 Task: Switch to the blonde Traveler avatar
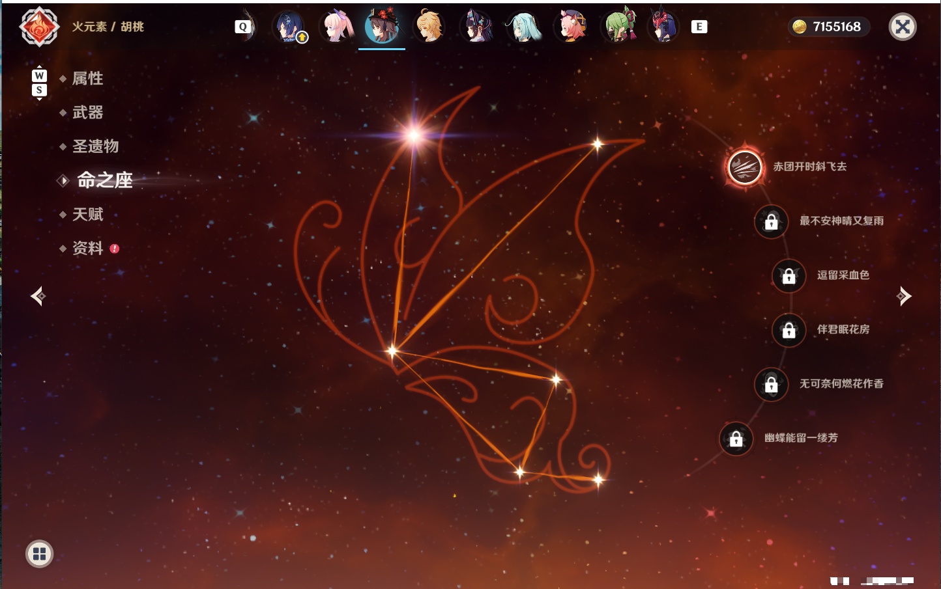point(429,27)
